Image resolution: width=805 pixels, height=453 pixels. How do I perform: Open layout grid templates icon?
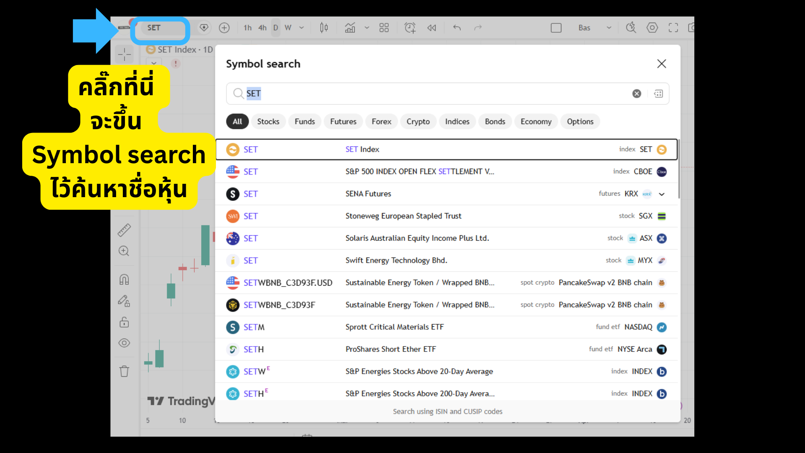pos(384,28)
